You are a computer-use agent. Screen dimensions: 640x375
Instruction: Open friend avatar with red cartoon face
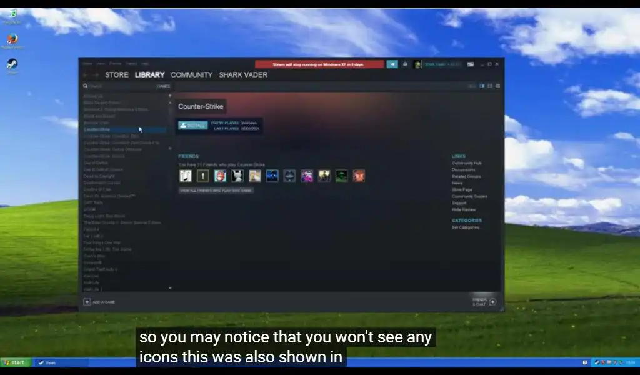220,176
